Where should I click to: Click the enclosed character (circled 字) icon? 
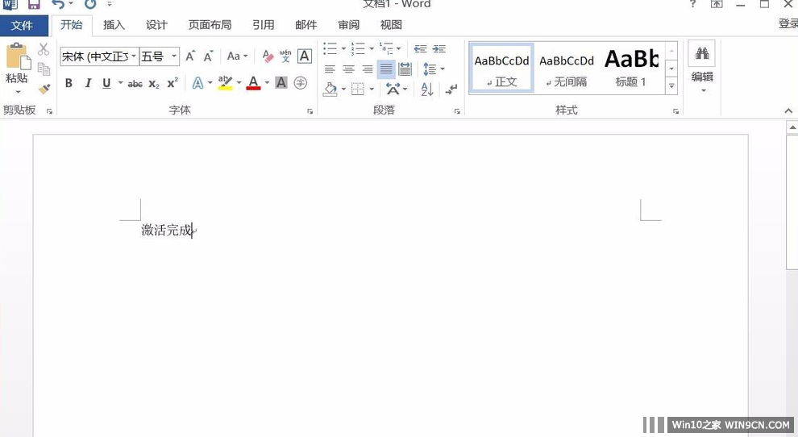pos(301,82)
